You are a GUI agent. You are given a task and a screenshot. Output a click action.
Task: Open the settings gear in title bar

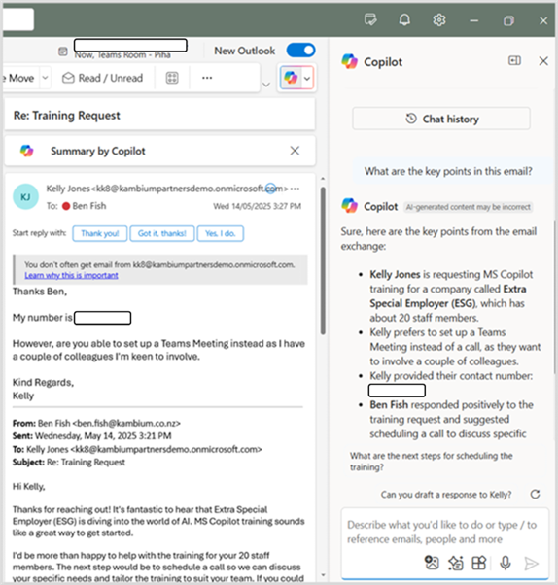coord(439,19)
